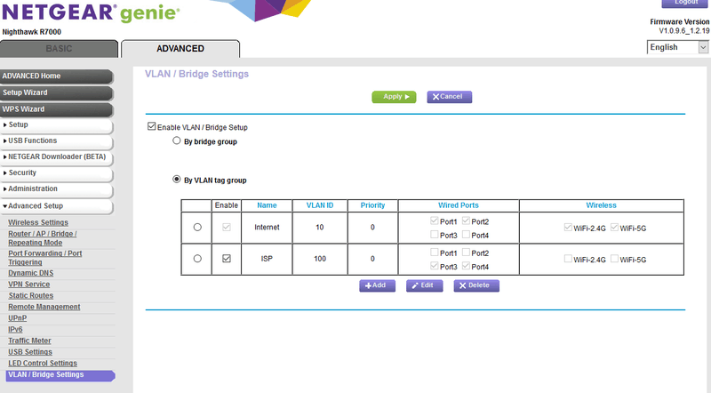Expand USB Functions section

click(x=56, y=140)
